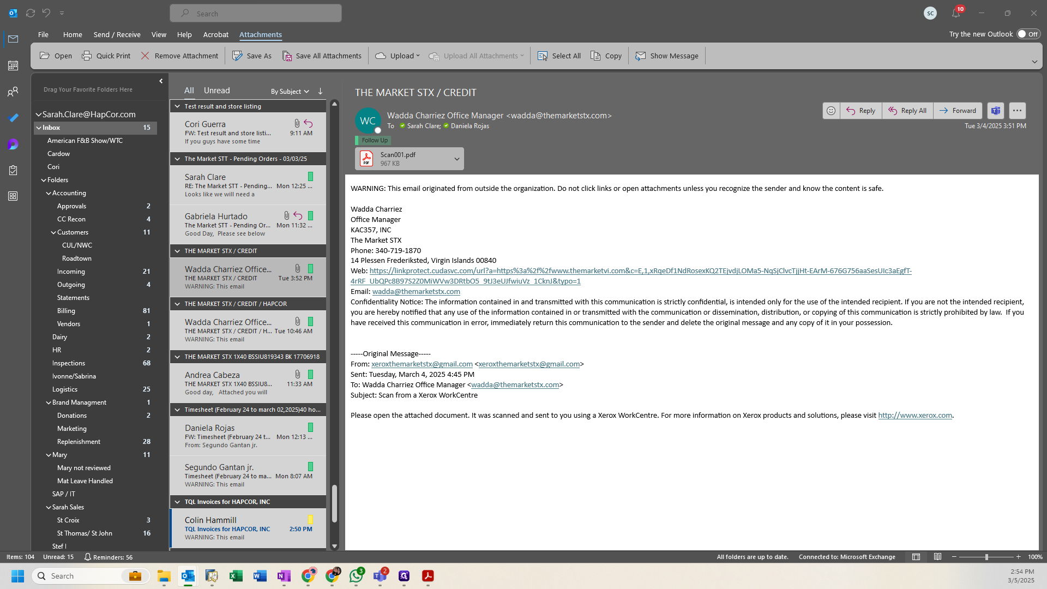Collapse the Test result and store listing group

click(x=177, y=106)
